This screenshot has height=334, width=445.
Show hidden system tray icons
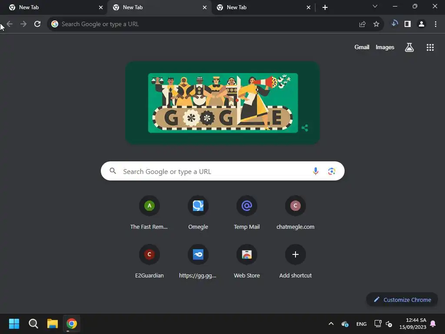click(x=331, y=324)
